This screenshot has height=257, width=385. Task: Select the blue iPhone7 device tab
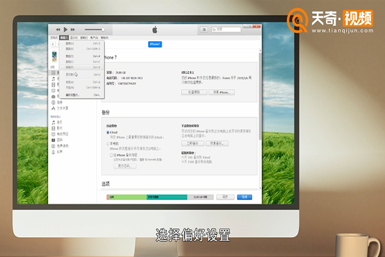click(x=155, y=44)
